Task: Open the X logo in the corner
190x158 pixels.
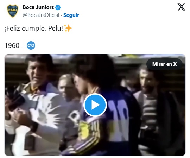Action: 181,7
